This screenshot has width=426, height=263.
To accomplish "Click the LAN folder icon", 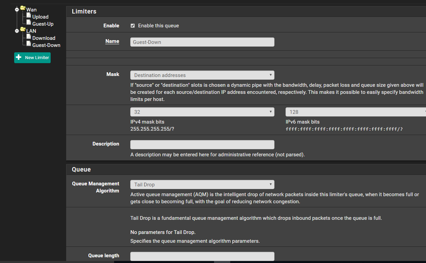I will pos(23,30).
